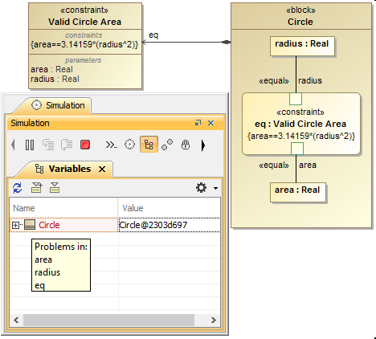Viewport: 376px width, 339px height.
Task: Toggle the Variables pane tree icon
Action: (x=149, y=145)
